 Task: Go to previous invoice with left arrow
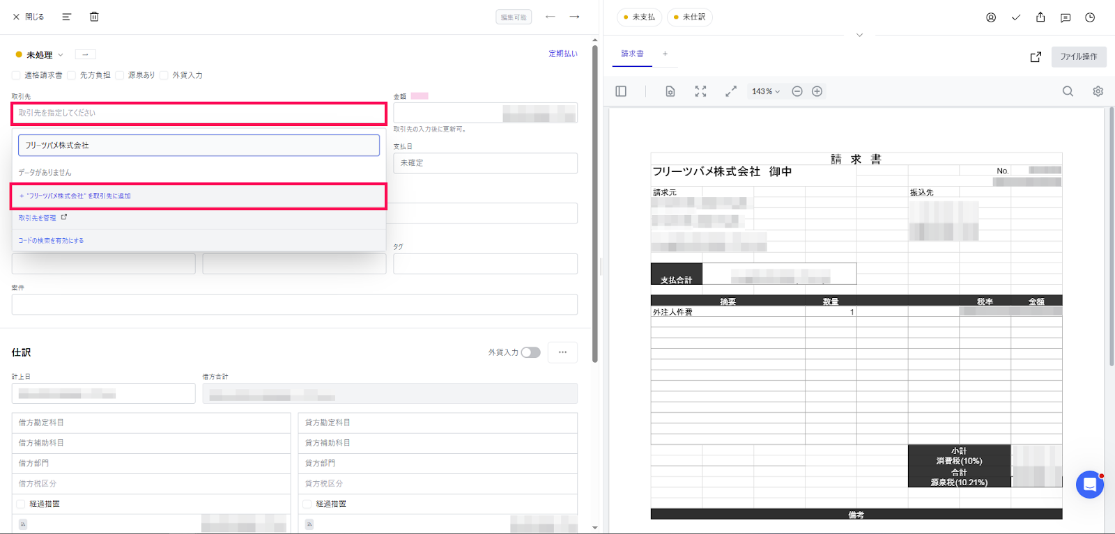click(x=550, y=17)
